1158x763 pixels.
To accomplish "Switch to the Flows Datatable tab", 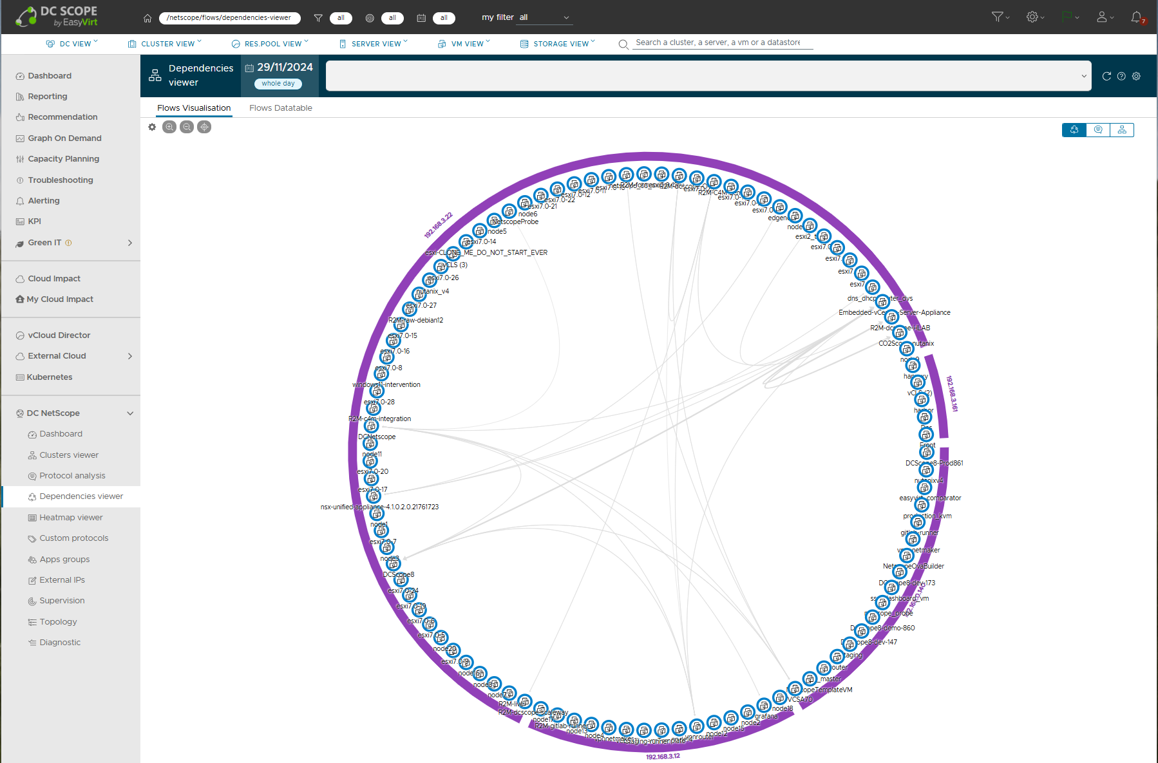I will click(281, 108).
